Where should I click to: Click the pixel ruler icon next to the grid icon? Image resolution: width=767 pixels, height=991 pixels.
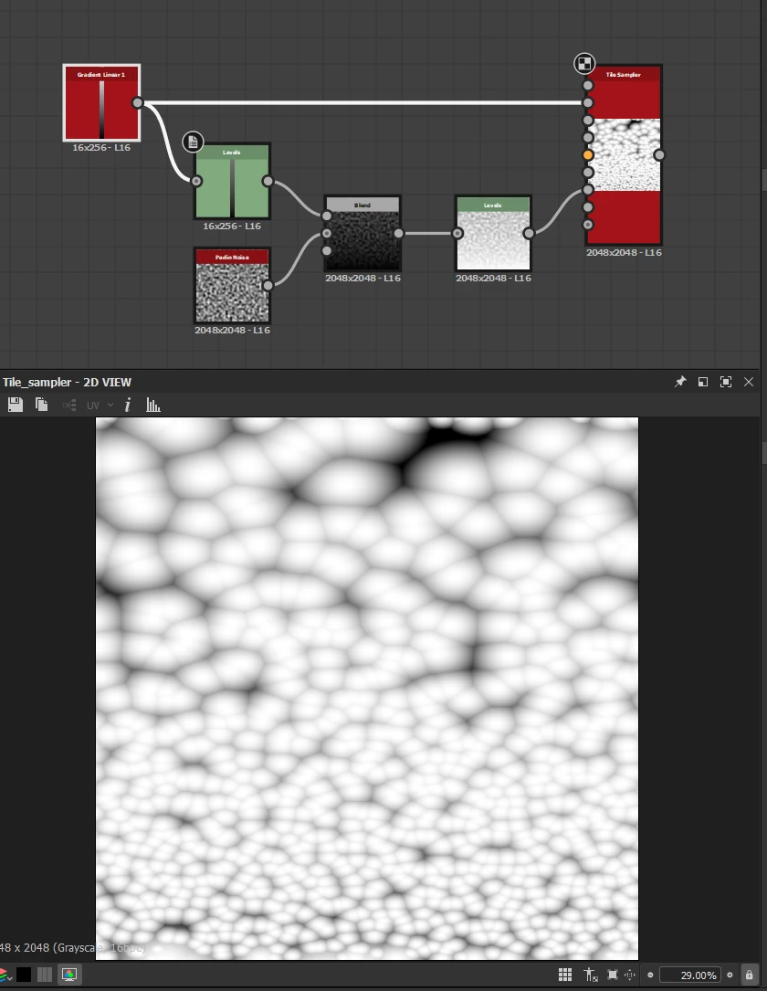[x=590, y=975]
